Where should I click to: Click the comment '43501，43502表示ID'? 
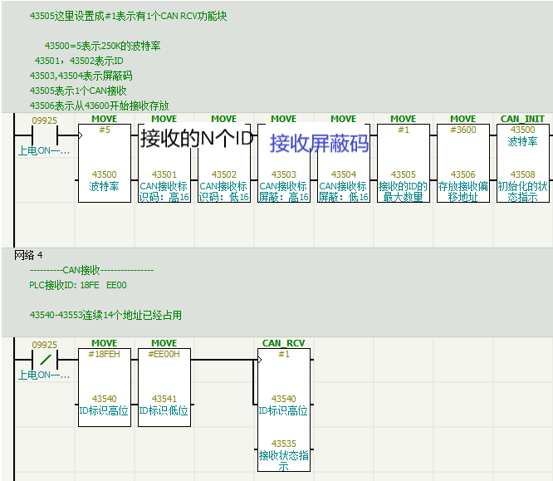pyautogui.click(x=79, y=61)
